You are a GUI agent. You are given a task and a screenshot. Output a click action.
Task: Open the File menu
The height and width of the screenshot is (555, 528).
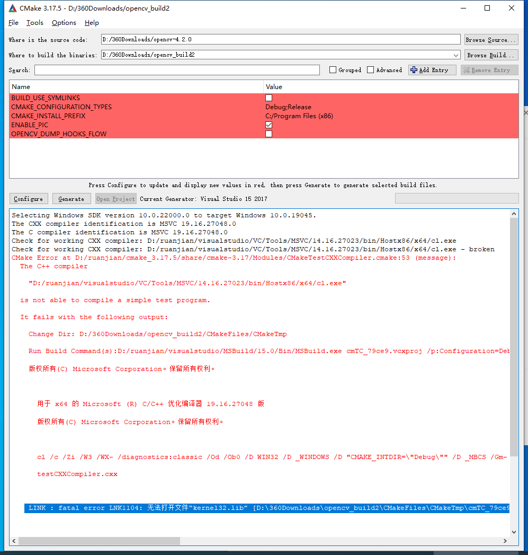(13, 23)
